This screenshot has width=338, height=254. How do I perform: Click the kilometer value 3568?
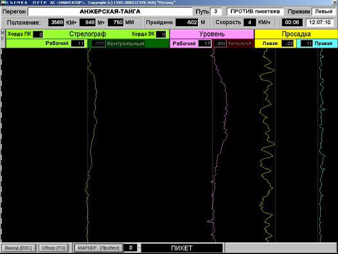[x=57, y=23]
